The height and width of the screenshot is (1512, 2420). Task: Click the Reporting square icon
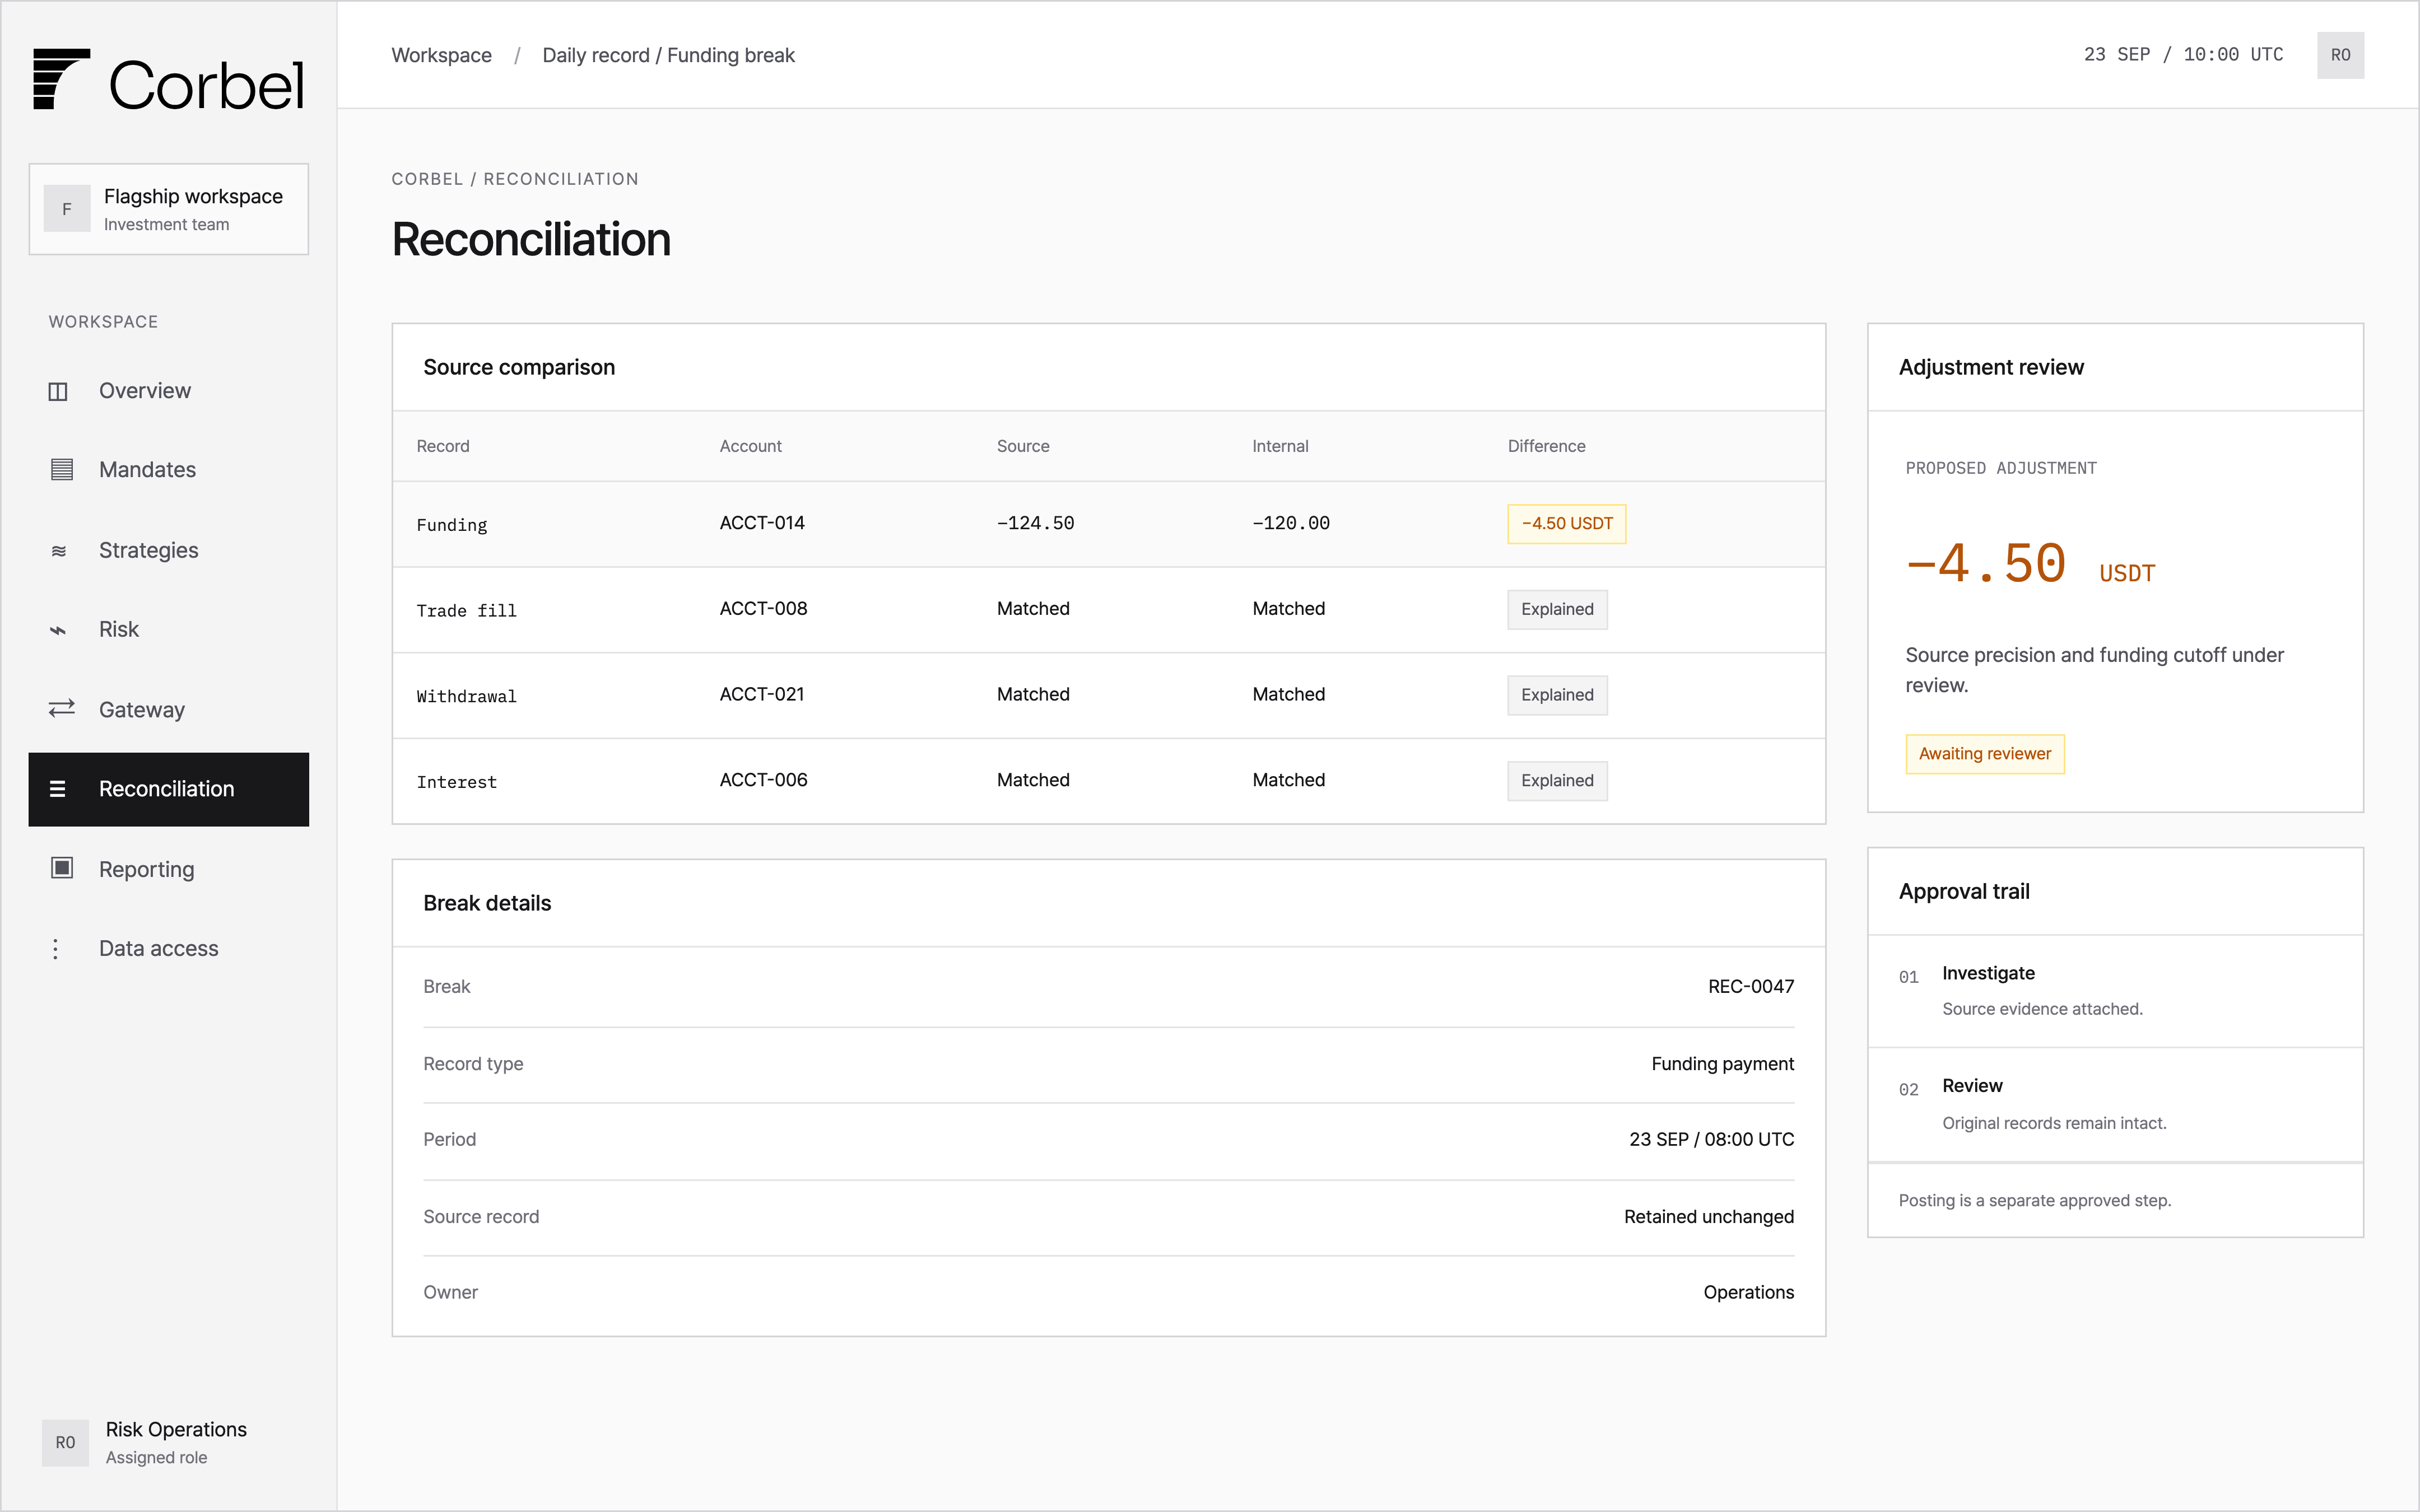[x=62, y=868]
